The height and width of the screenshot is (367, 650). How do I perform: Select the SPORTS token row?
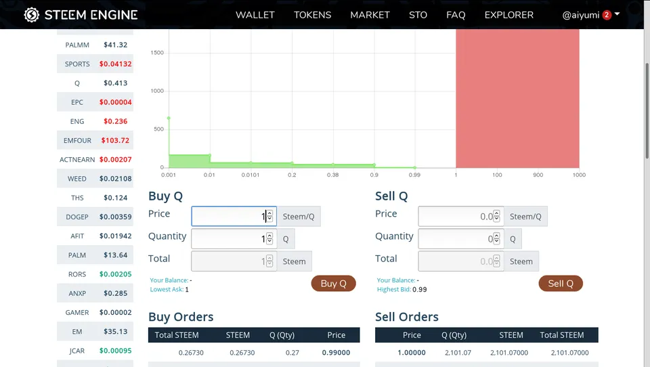(x=95, y=64)
